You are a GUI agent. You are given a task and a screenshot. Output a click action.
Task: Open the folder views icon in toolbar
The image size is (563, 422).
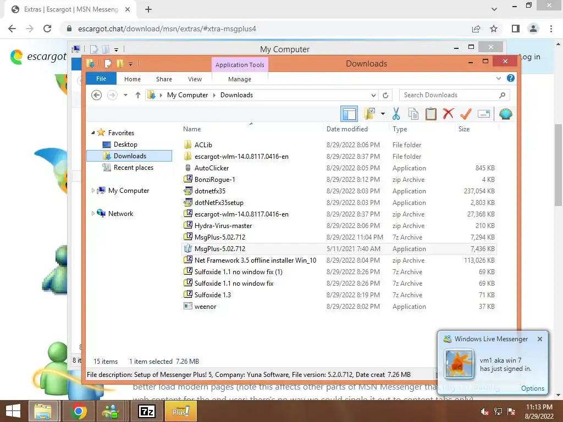pos(369,114)
